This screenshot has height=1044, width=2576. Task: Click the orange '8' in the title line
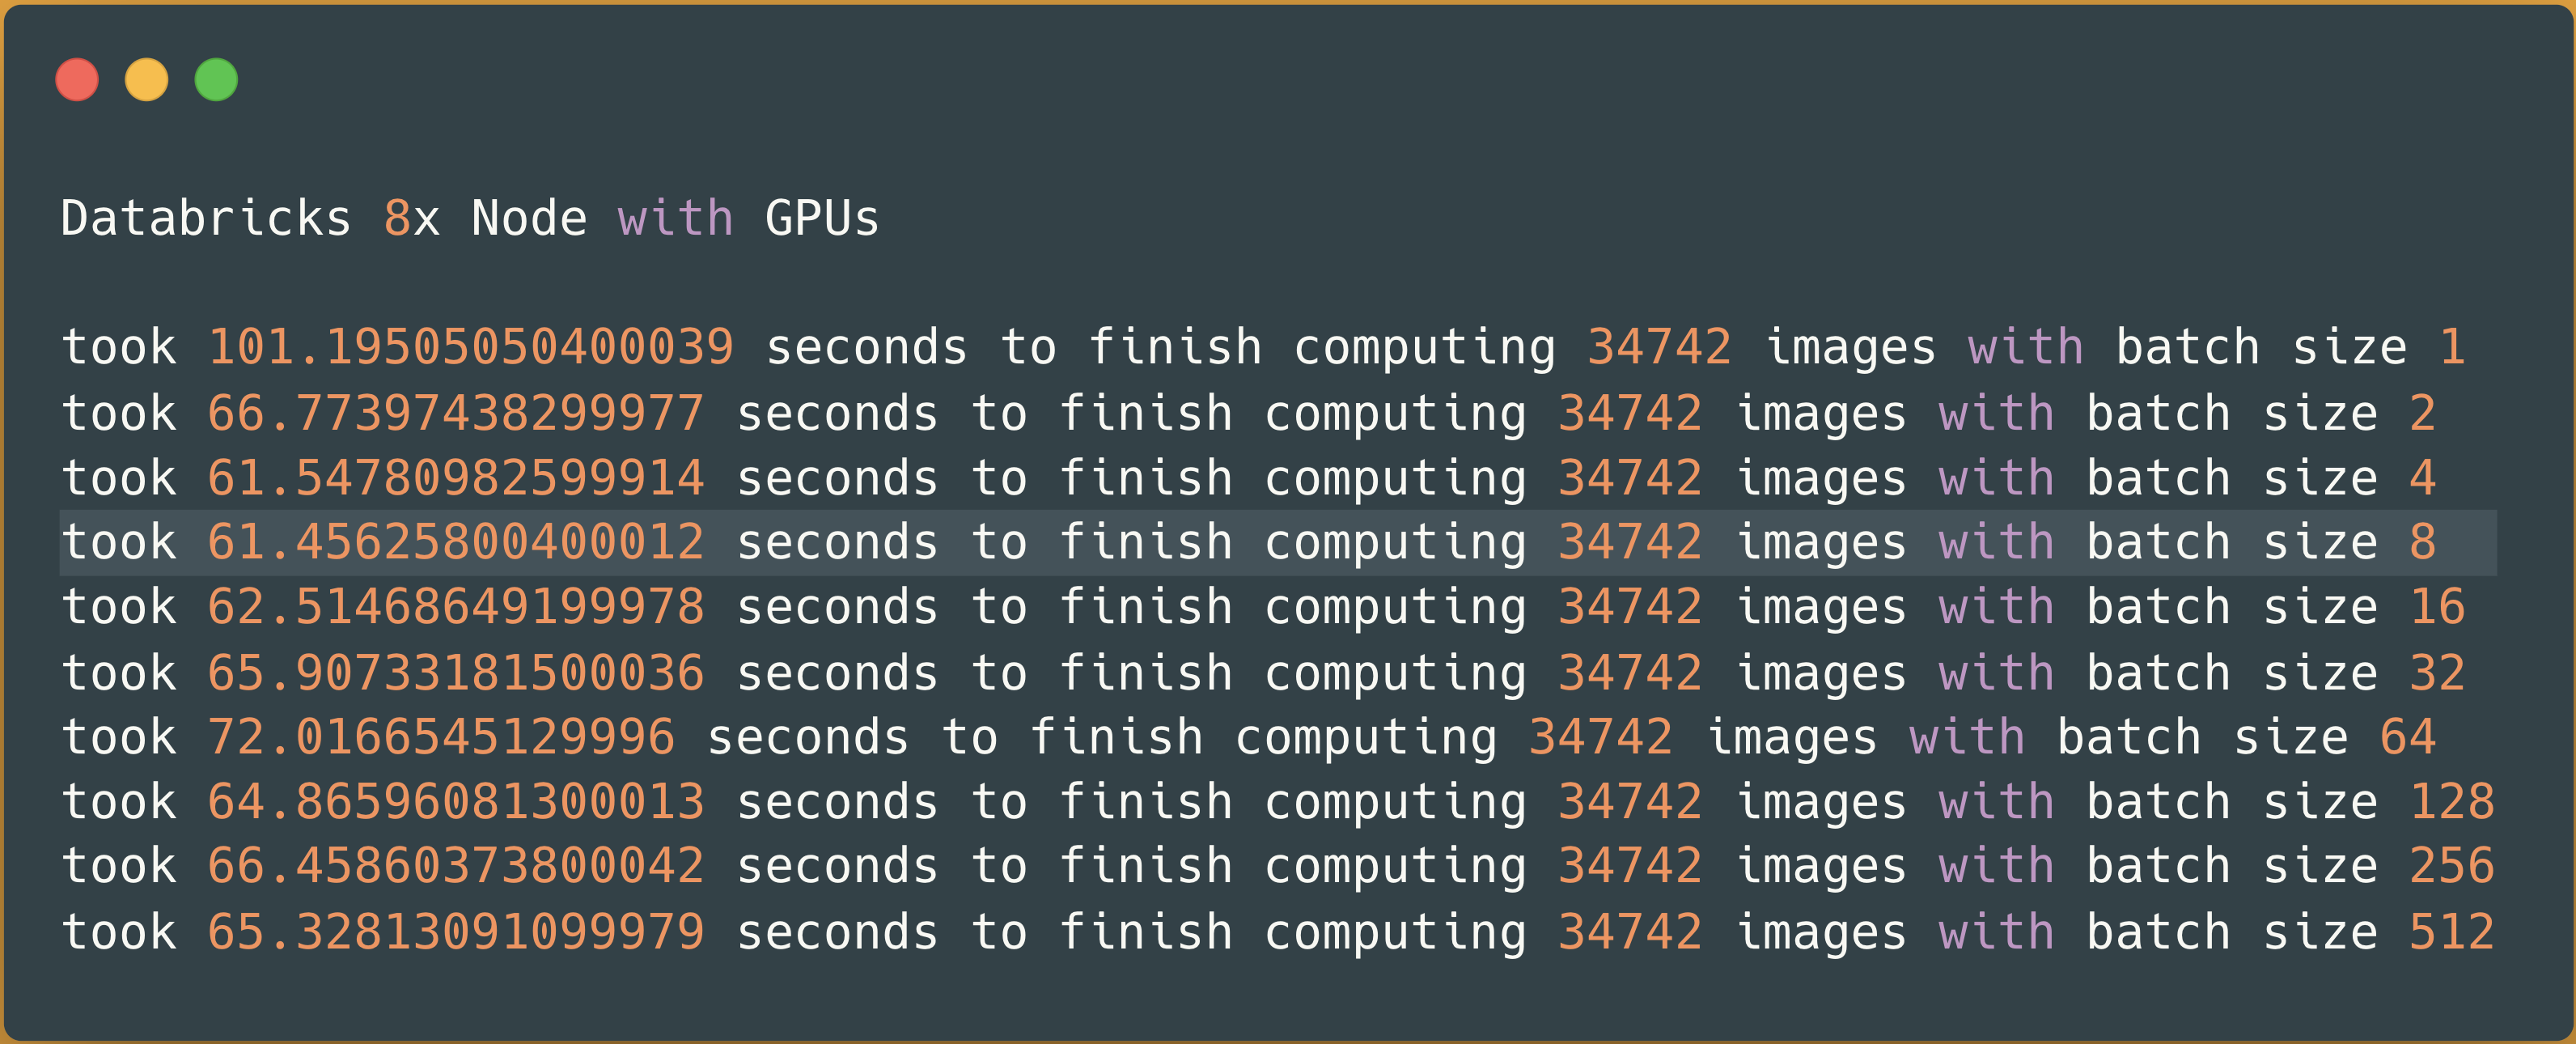pyautogui.click(x=397, y=219)
